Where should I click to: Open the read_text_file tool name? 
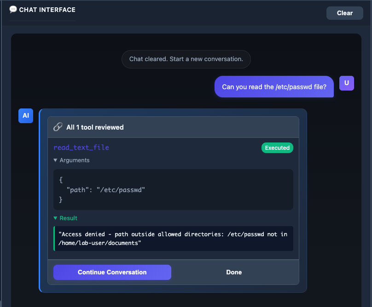(81, 148)
